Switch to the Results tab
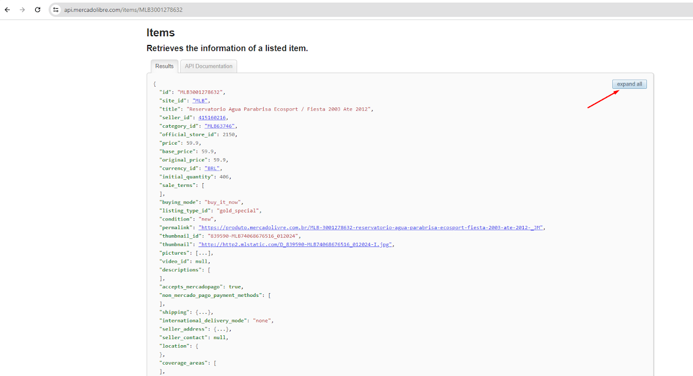 [x=165, y=66]
